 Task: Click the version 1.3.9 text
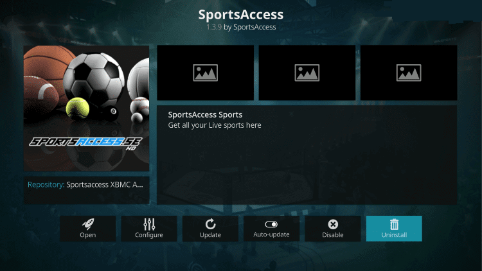(214, 27)
